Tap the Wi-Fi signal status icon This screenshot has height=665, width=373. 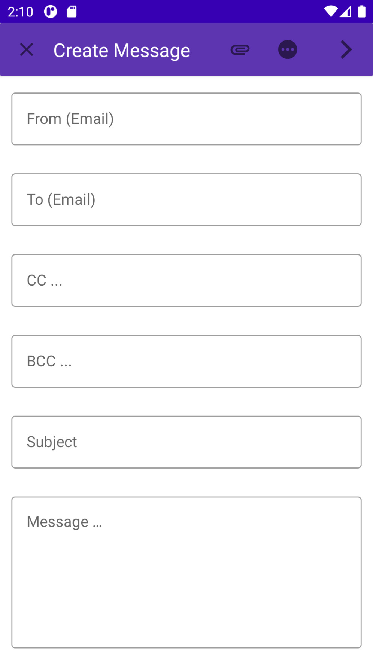click(x=330, y=12)
